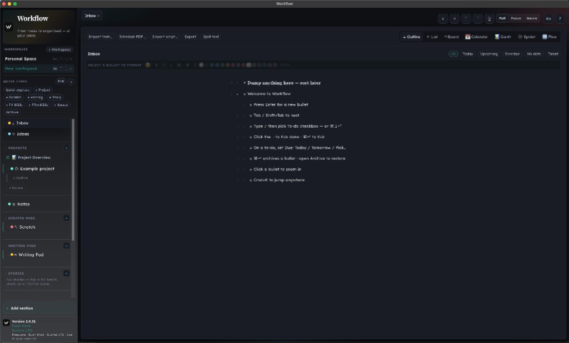Click the orange color swatch in format bar
569x343 pixels.
coord(228,65)
